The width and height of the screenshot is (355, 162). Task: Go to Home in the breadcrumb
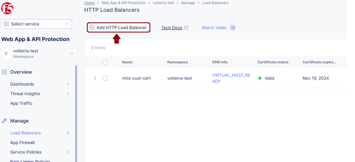pyautogui.click(x=89, y=3)
